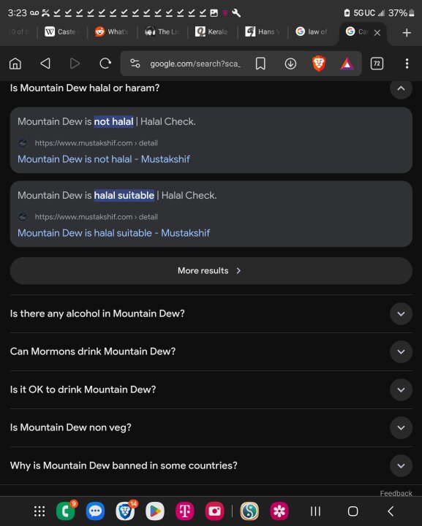This screenshot has width=422, height=526.
Task: Open the Play Store app in the dock
Action: (155, 511)
